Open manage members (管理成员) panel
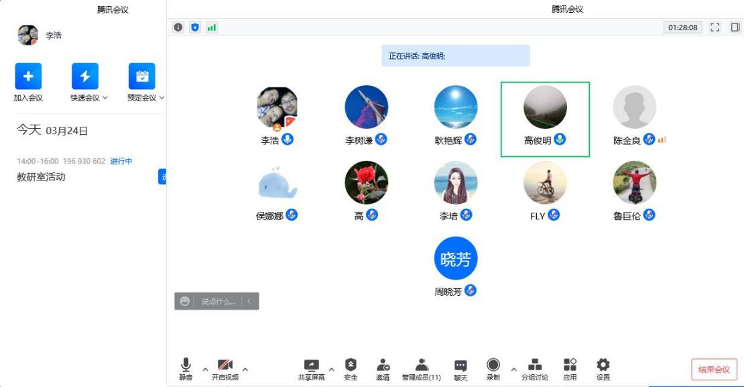 coord(422,365)
